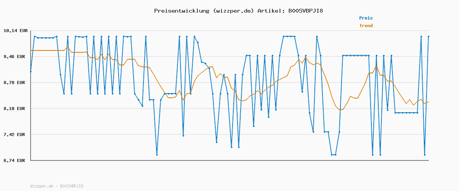
Task: Click the blue Preis legend label
Action: [x=366, y=18]
